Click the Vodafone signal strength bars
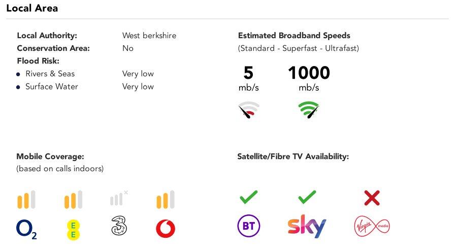 point(166,200)
